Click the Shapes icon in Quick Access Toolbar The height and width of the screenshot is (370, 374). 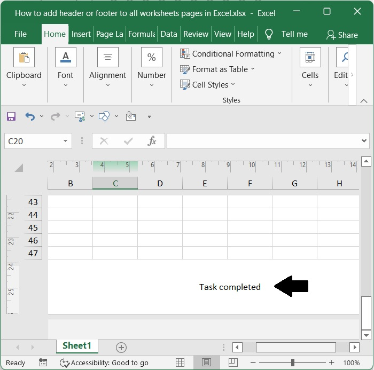pyautogui.click(x=104, y=116)
